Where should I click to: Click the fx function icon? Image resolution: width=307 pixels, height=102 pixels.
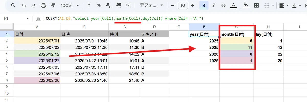pyautogui.click(x=38, y=18)
